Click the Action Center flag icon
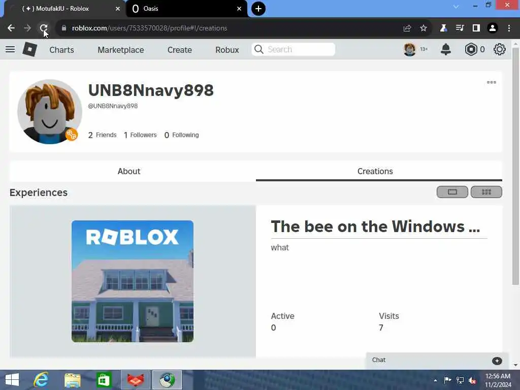The image size is (520, 390). 447,380
